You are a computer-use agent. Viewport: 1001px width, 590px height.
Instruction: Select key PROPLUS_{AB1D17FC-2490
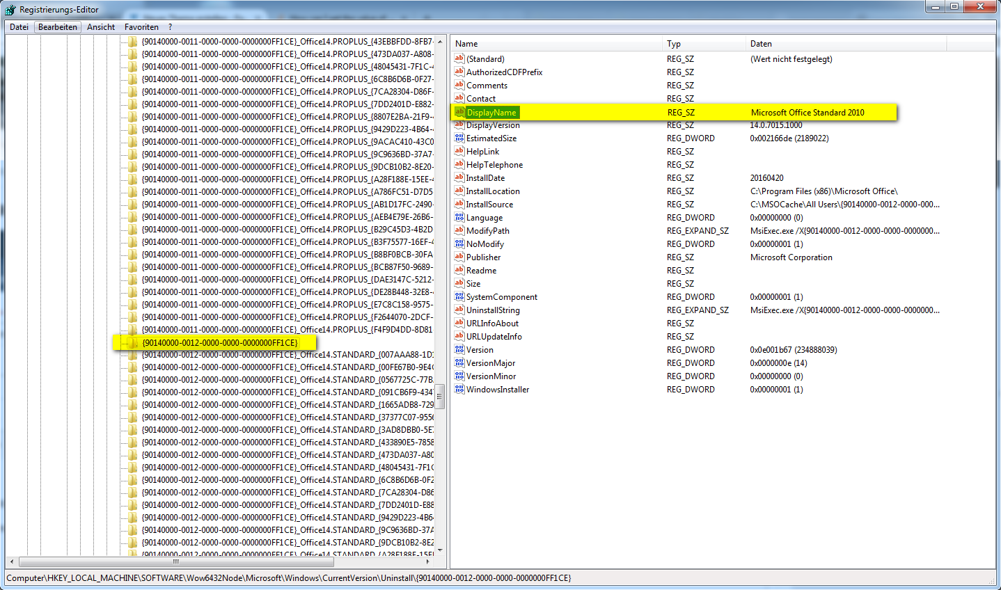[x=287, y=204]
